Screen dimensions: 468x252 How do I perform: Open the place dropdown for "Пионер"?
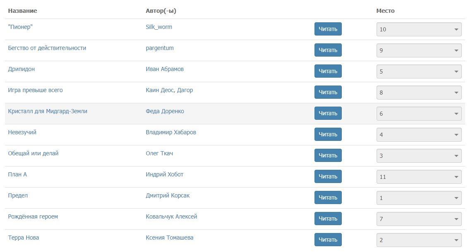[x=419, y=29]
